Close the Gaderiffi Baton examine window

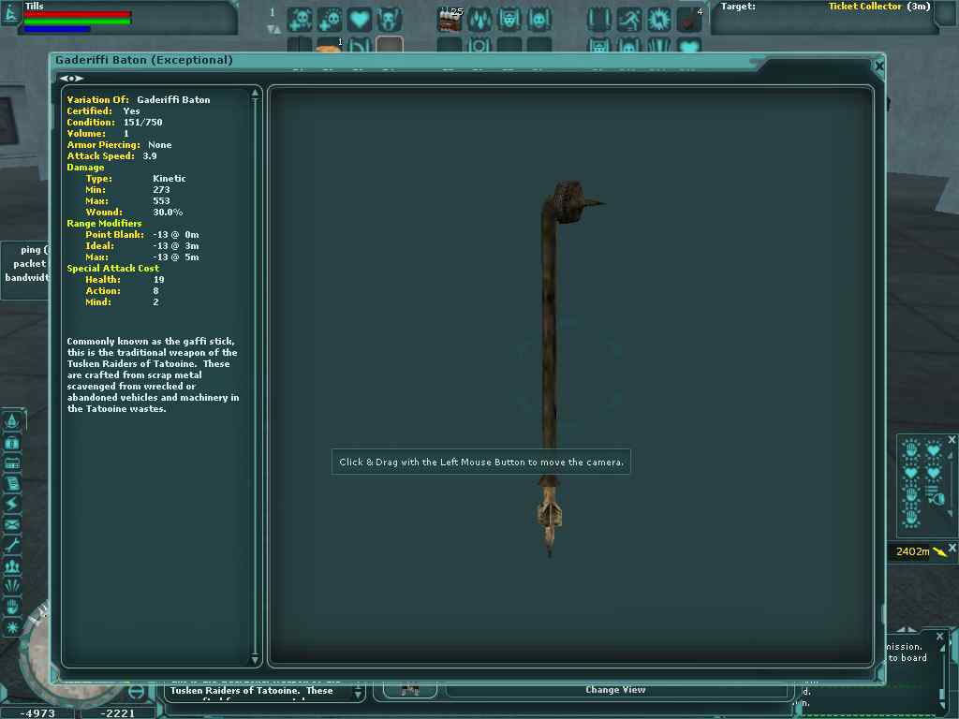point(879,66)
